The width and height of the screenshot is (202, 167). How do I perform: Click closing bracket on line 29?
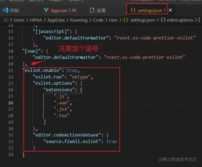click(x=45, y=122)
